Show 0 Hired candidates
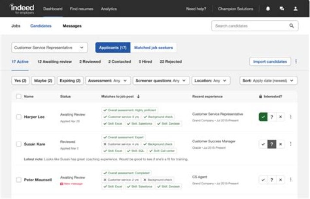Screen dimensions: 310x199 146,61
